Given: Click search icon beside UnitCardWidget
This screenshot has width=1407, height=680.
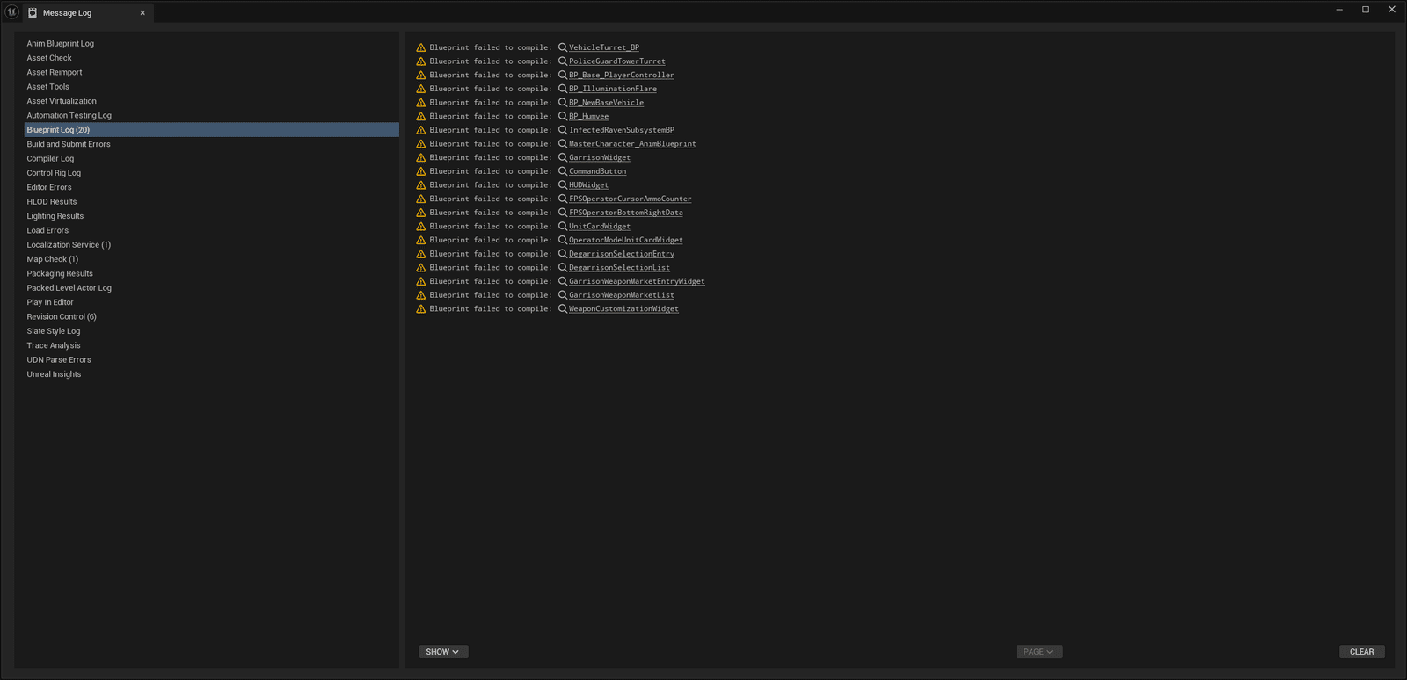Looking at the screenshot, I should pos(563,227).
